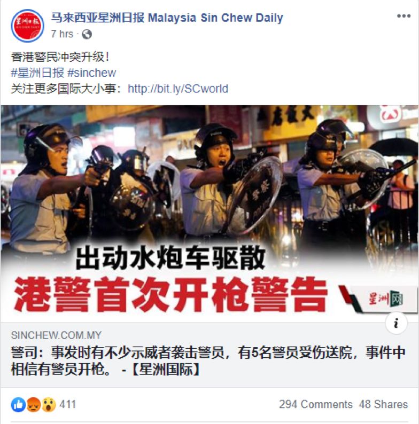
Task: Click the Sin Chew Daily profile picture
Action: click(x=27, y=26)
